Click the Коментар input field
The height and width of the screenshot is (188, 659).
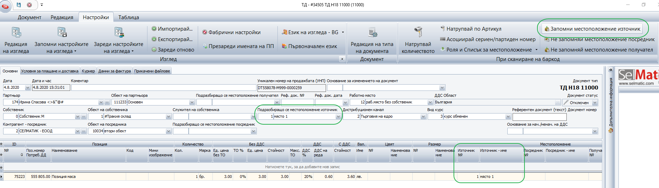click(164, 88)
